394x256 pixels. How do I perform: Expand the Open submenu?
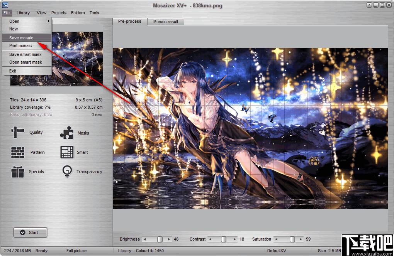(27, 21)
